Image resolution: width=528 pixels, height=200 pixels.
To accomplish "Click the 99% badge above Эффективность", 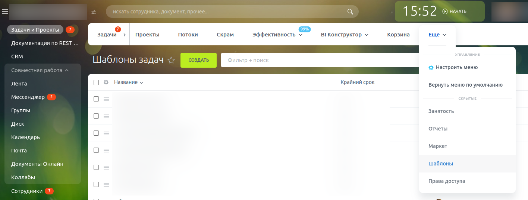I will pyautogui.click(x=305, y=29).
